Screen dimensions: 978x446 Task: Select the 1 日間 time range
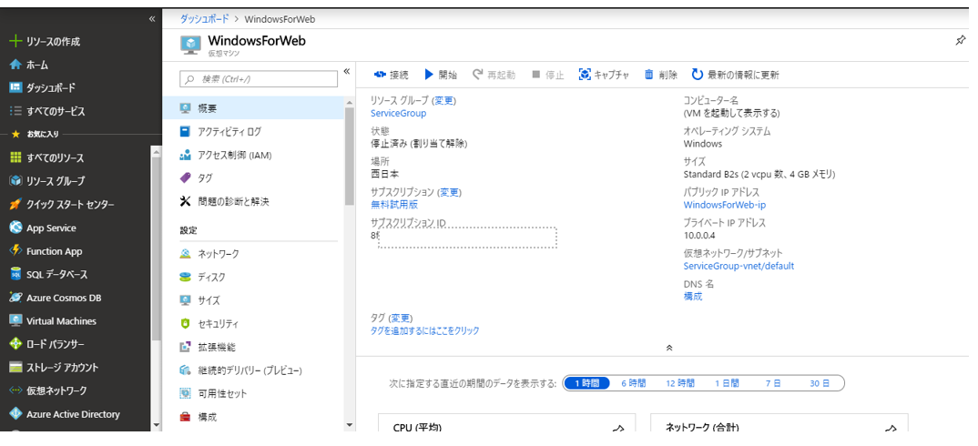point(727,383)
